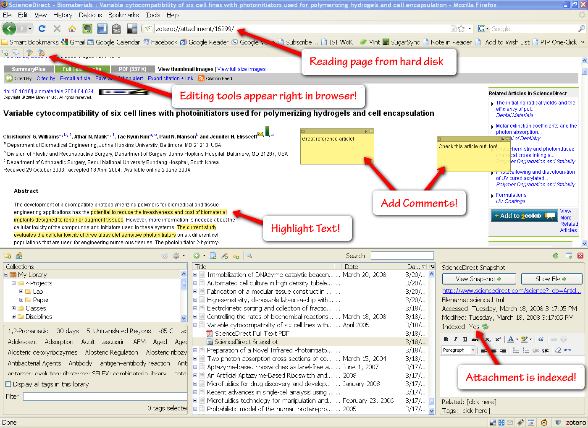Click the reindex icon beside Indexed: Yes
The width and height of the screenshot is (588, 428).
click(485, 326)
